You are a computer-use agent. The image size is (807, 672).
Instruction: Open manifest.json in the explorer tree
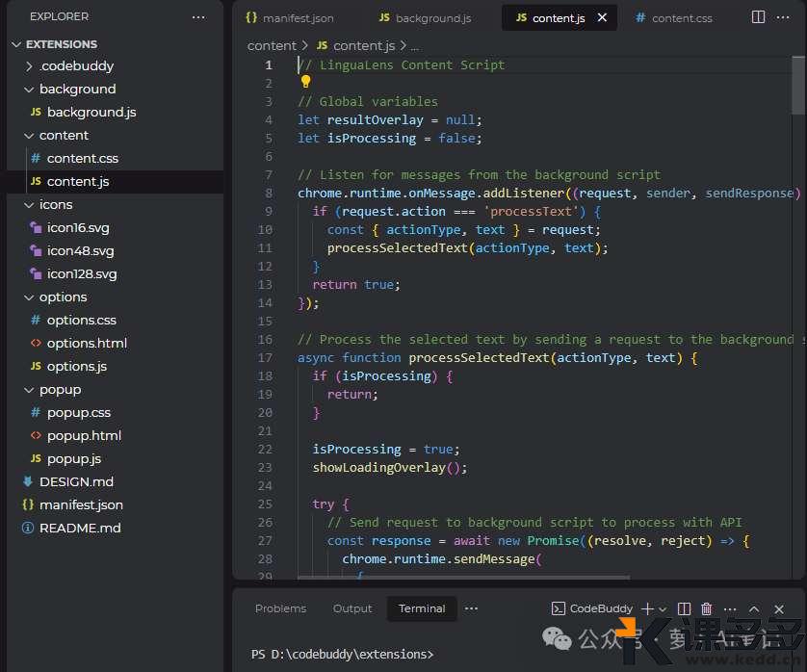pyautogui.click(x=81, y=505)
